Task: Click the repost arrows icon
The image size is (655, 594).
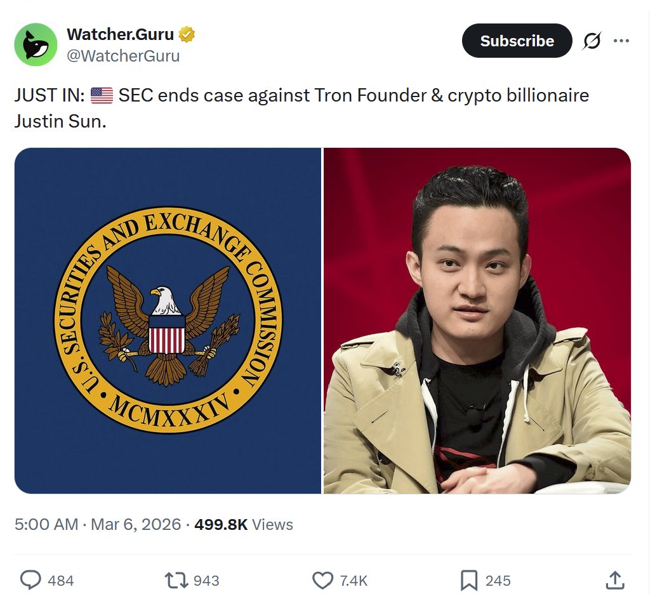Action: click(176, 580)
